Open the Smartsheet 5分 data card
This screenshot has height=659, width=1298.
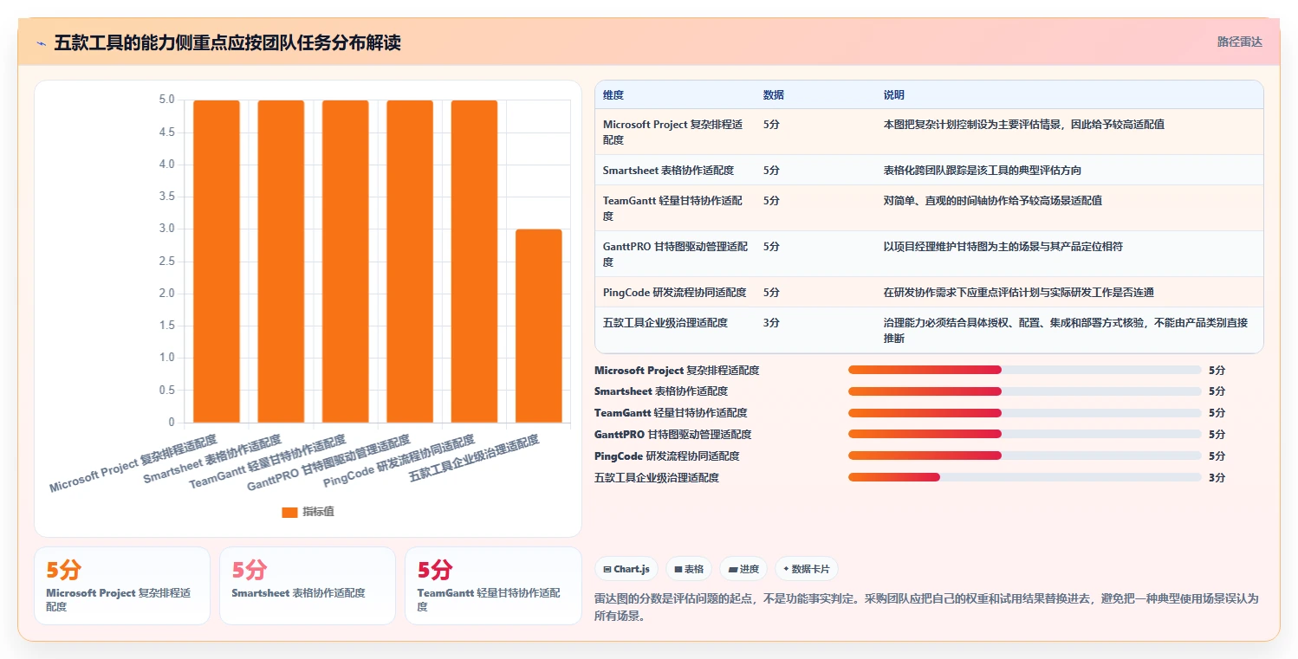pyautogui.click(x=308, y=585)
